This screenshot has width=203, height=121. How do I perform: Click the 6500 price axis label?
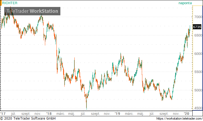click(x=198, y=35)
